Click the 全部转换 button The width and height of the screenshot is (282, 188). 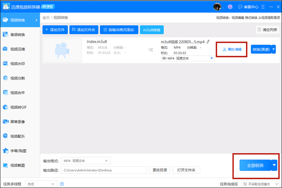(x=255, y=165)
